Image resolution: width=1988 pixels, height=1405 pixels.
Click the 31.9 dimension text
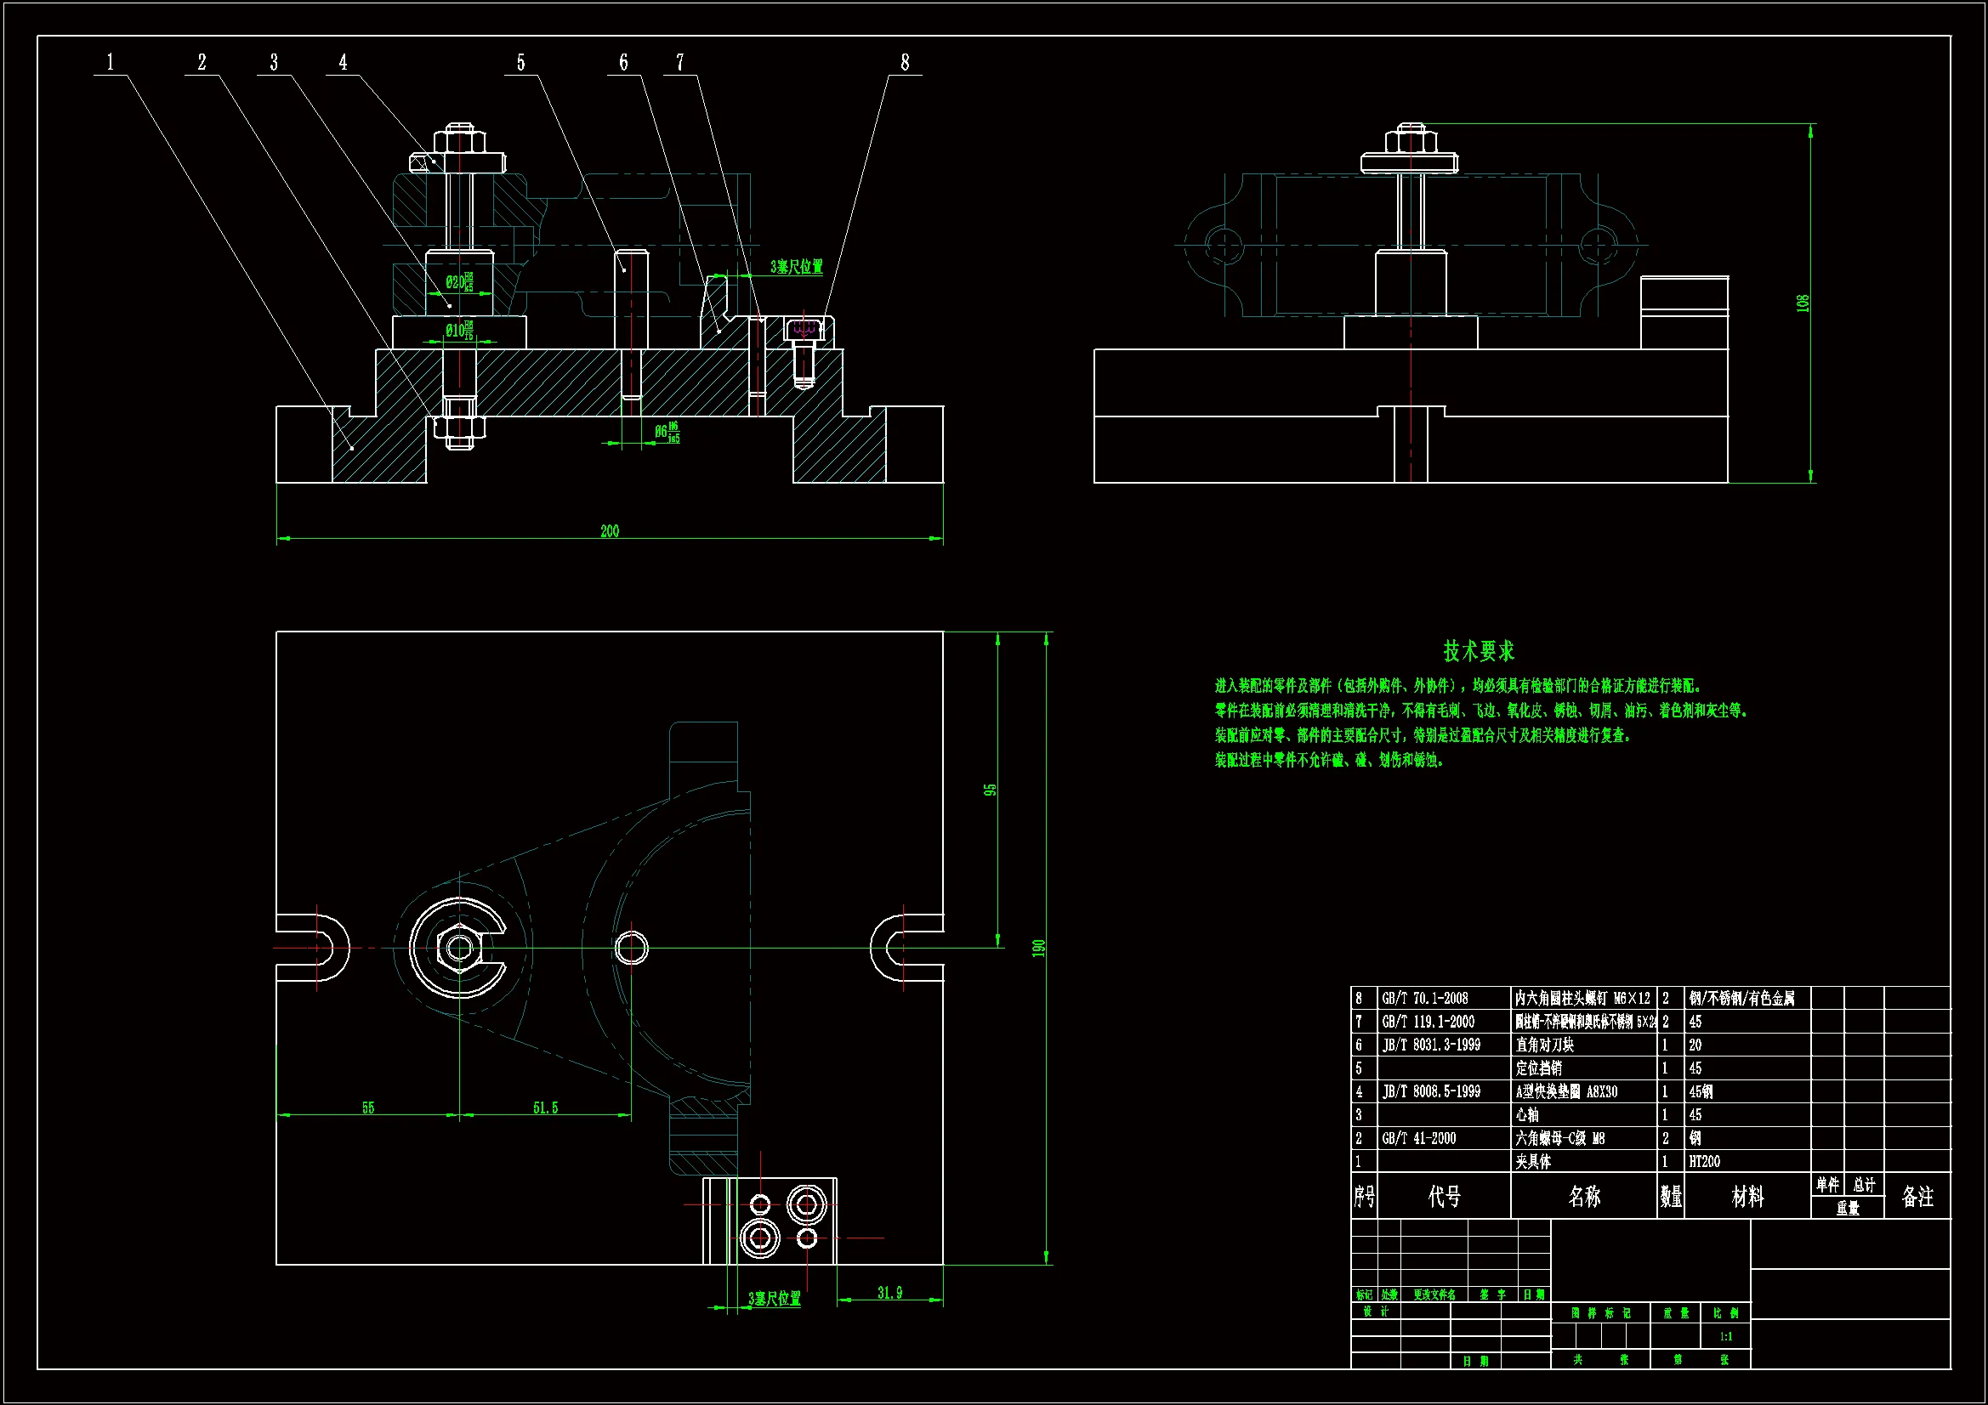889,1293
